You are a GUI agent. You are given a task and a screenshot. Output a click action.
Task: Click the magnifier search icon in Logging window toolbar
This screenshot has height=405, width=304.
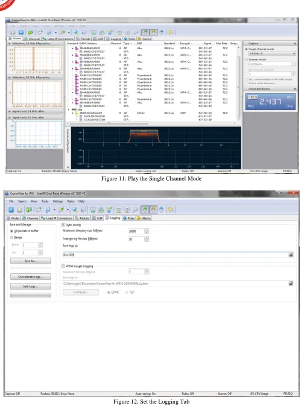coord(75,210)
